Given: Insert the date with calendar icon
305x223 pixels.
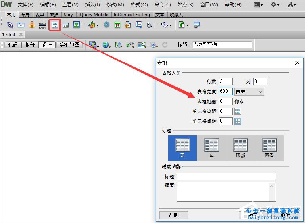Looking at the screenshot, I should pos(117,25).
